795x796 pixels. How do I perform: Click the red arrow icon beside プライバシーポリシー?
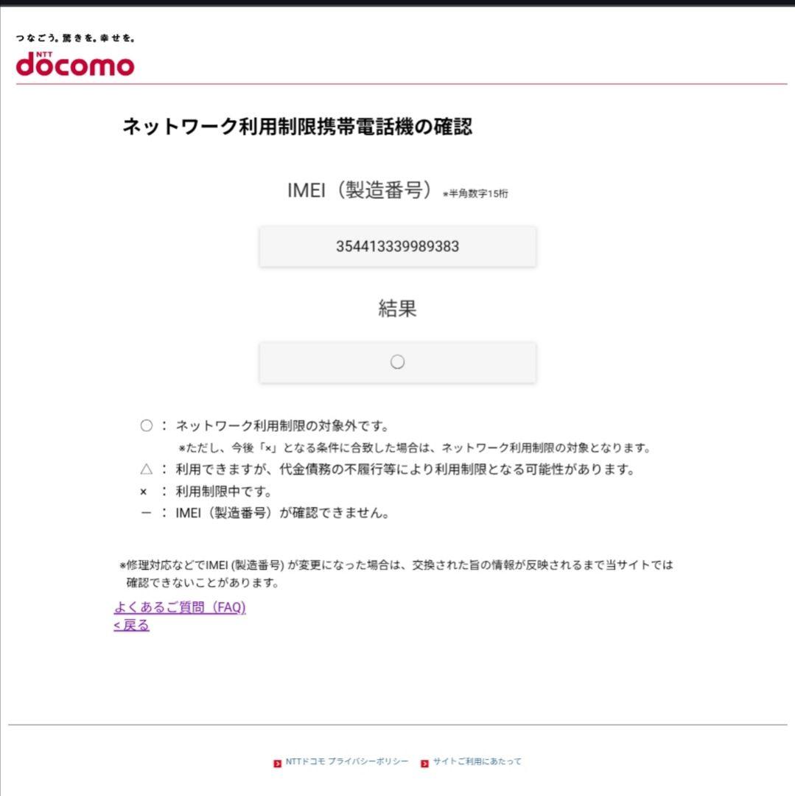(x=278, y=764)
